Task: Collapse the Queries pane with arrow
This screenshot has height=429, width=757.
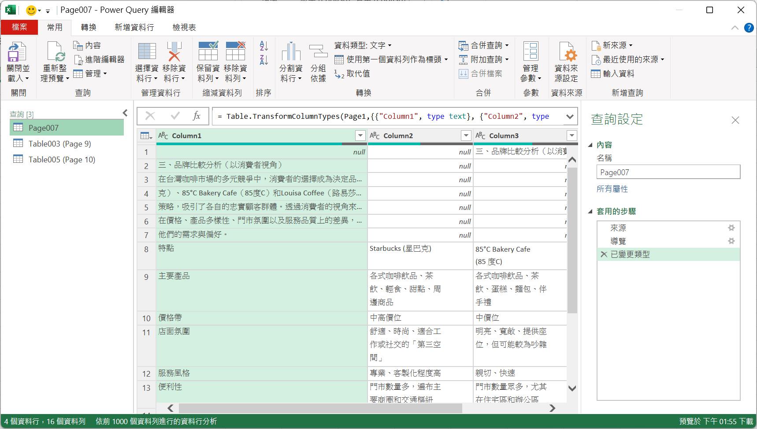Action: [125, 113]
